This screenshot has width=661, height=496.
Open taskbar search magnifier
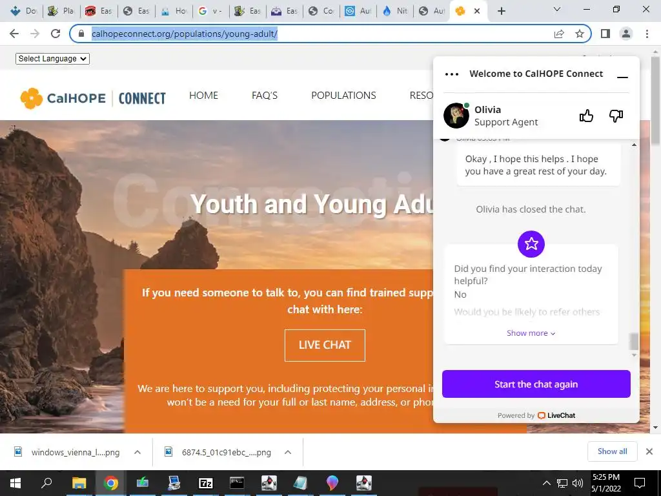(46, 483)
